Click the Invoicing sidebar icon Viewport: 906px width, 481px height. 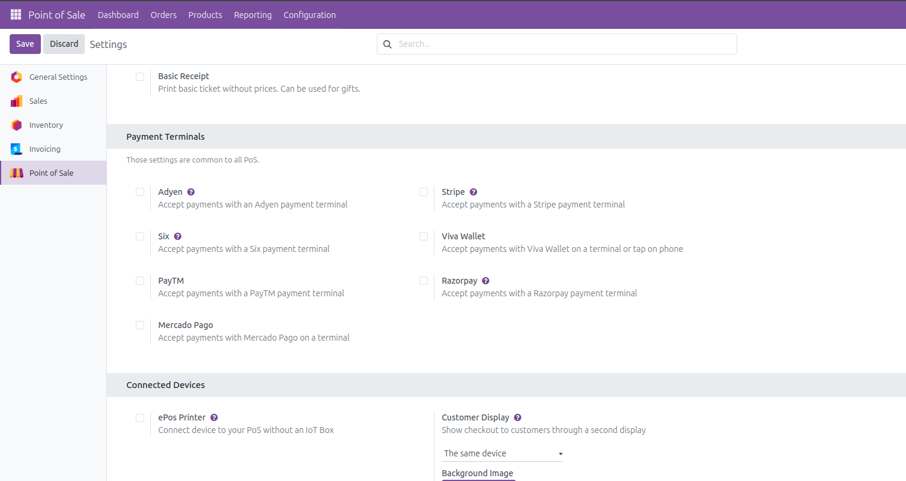coord(17,149)
